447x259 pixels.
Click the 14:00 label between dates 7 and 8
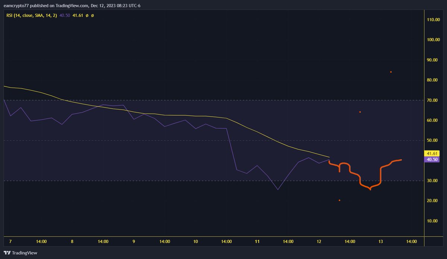[x=41, y=242]
